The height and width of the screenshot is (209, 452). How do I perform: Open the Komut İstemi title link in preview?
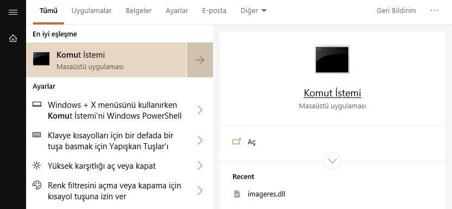[332, 93]
